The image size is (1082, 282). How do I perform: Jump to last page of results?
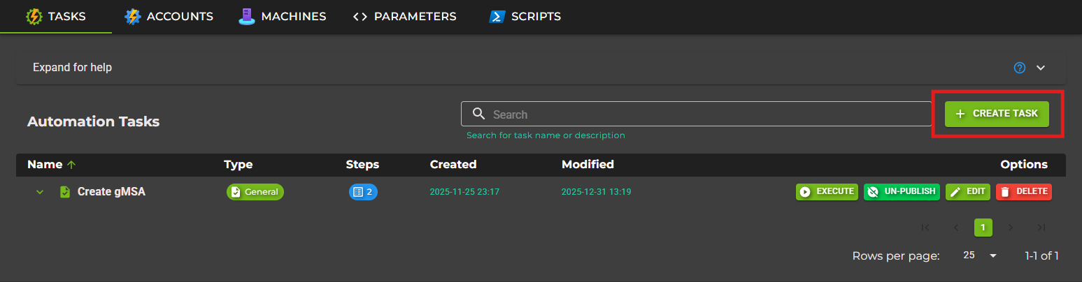1041,227
